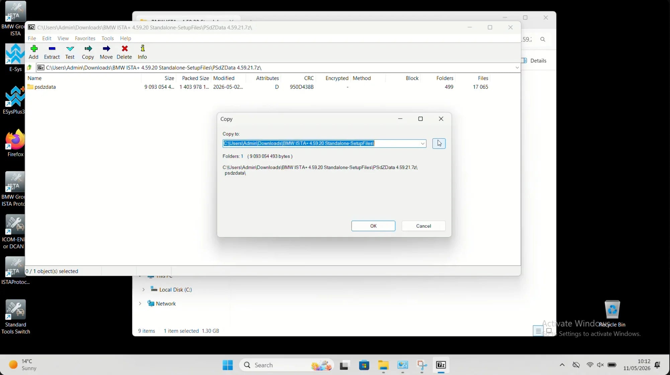Close the Copy dialog with X
Screen dimensions: 670x375
point(441,119)
